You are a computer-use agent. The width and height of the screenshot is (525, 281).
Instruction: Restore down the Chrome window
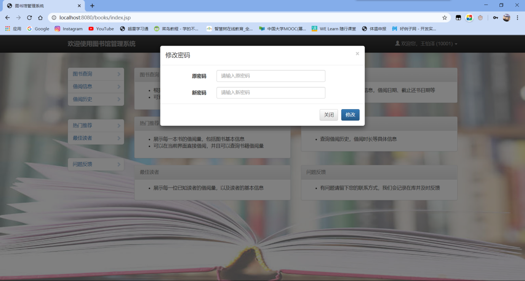tap(501, 5)
